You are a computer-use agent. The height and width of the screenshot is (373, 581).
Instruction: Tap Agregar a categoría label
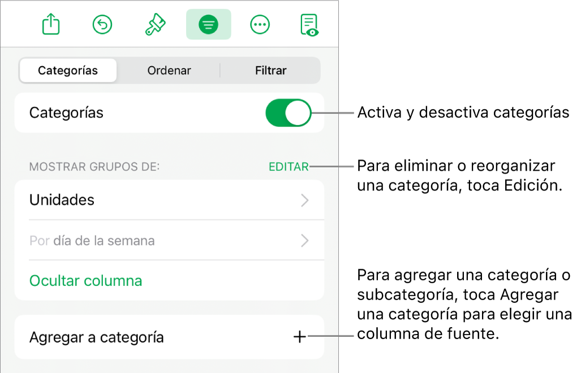[96, 337]
